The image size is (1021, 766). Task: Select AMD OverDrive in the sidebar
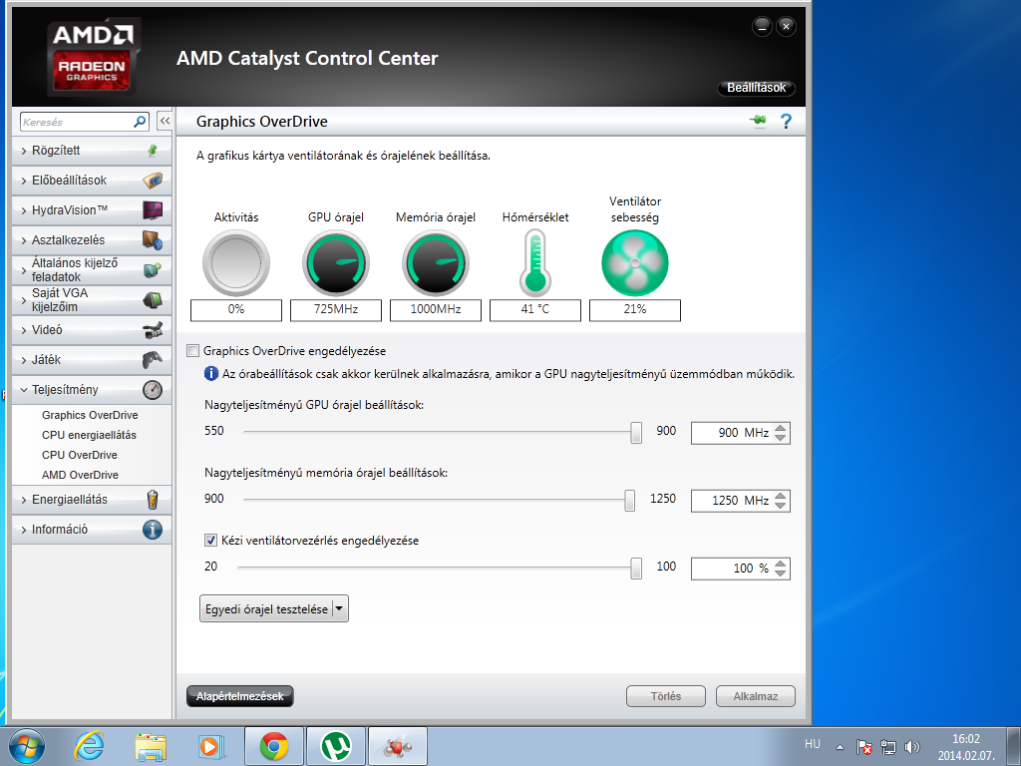pyautogui.click(x=80, y=476)
